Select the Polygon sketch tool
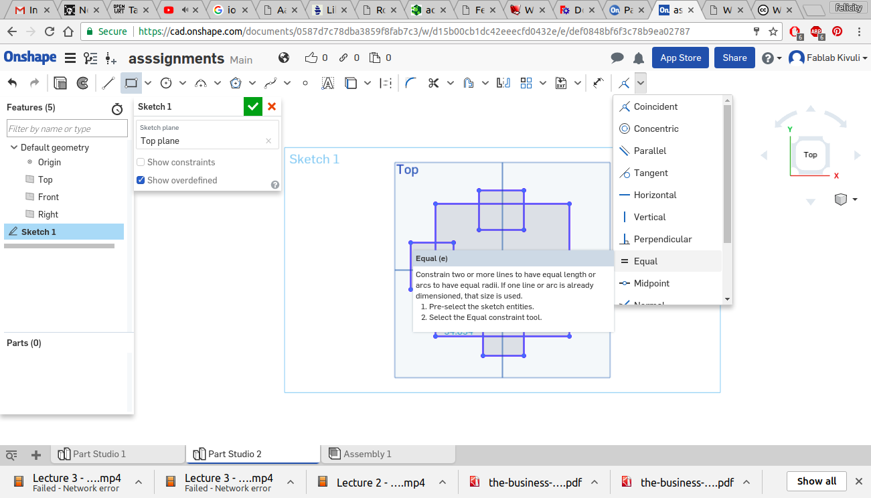The width and height of the screenshot is (871, 498). point(236,83)
